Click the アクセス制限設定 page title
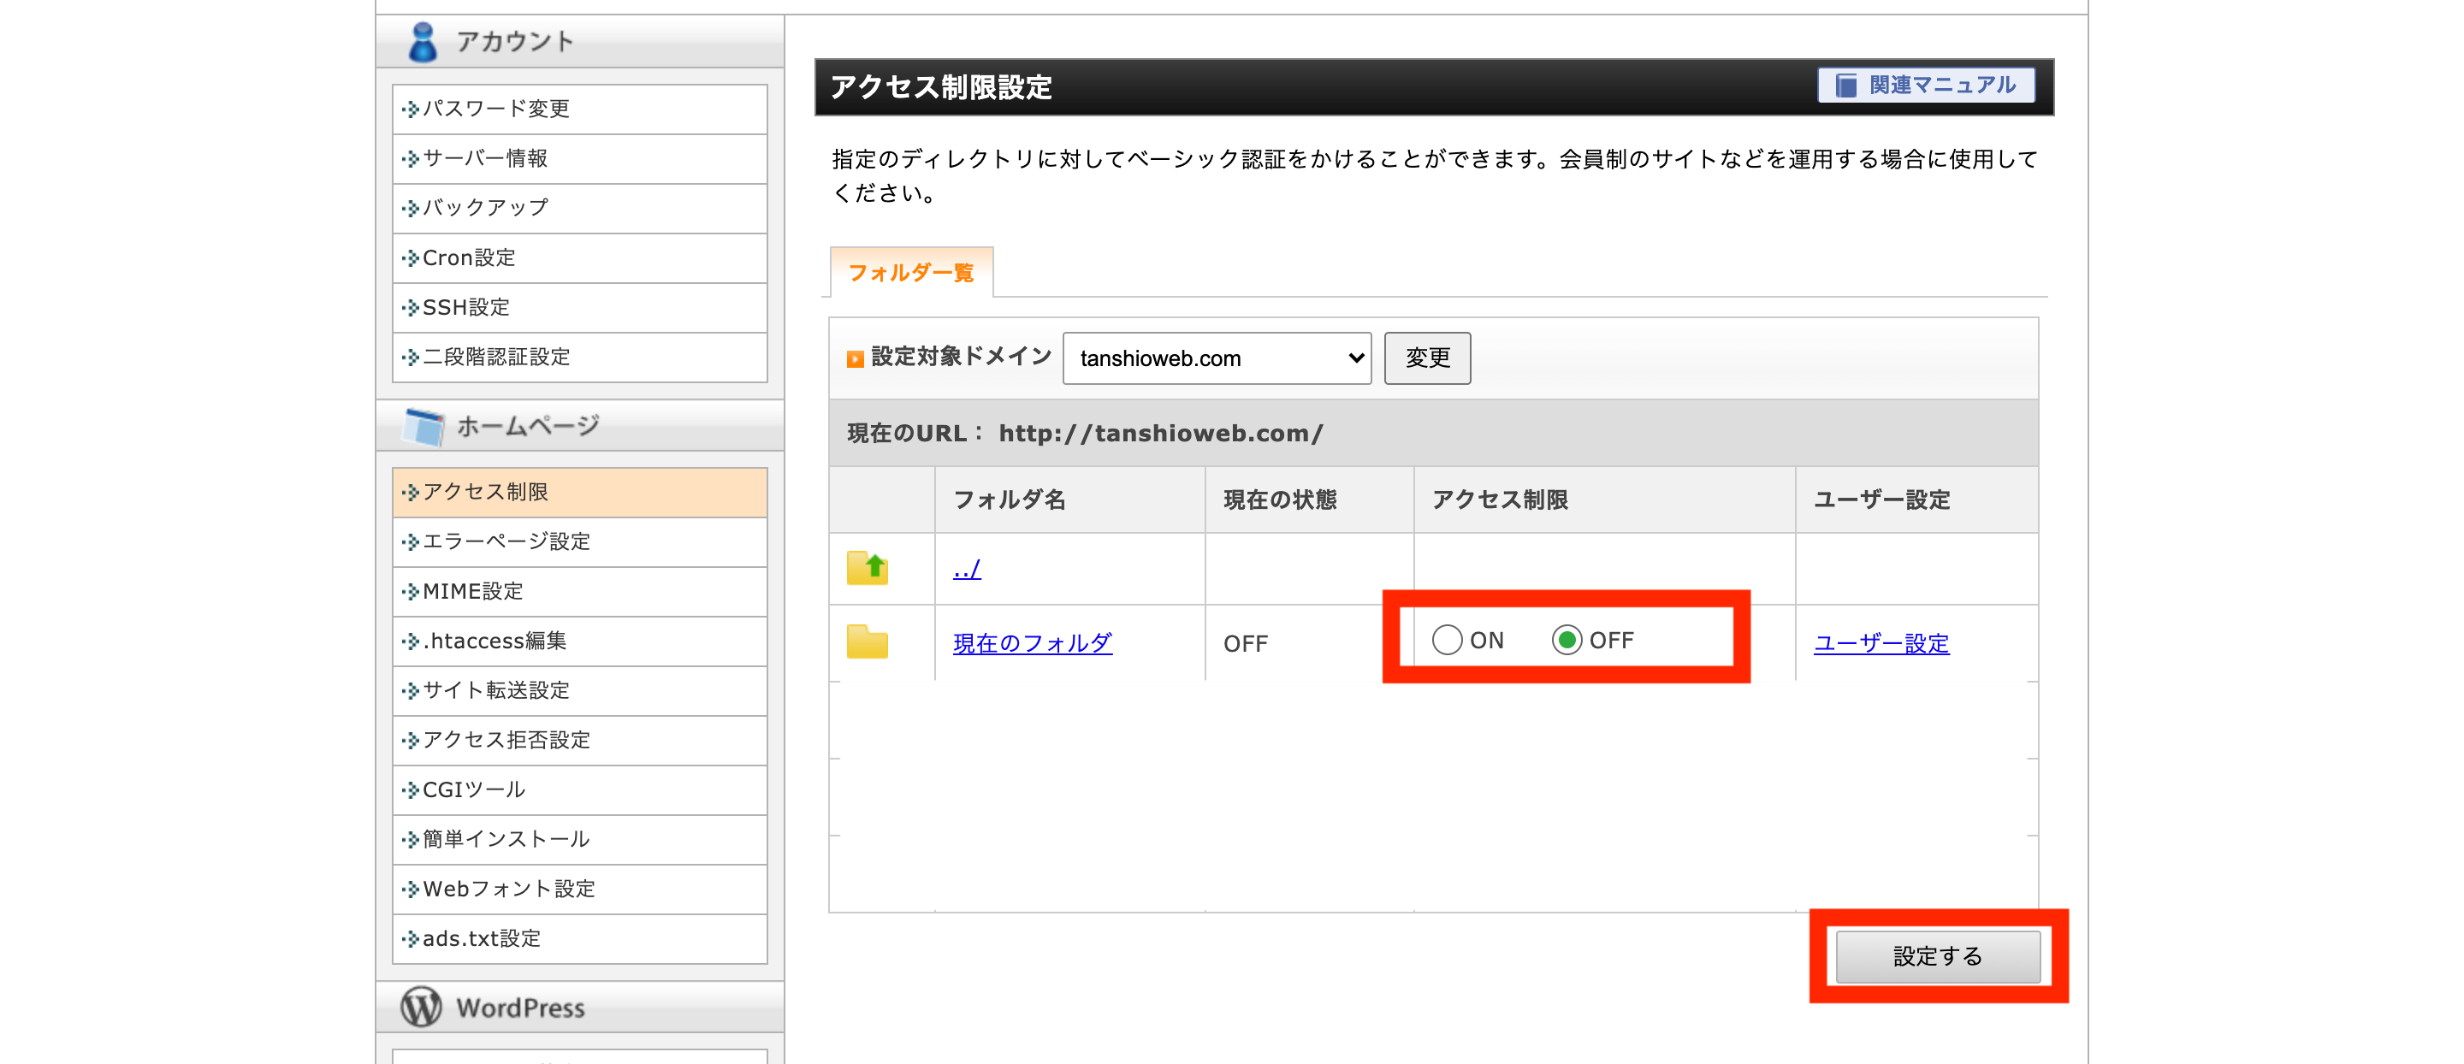The width and height of the screenshot is (2464, 1064). [x=940, y=87]
